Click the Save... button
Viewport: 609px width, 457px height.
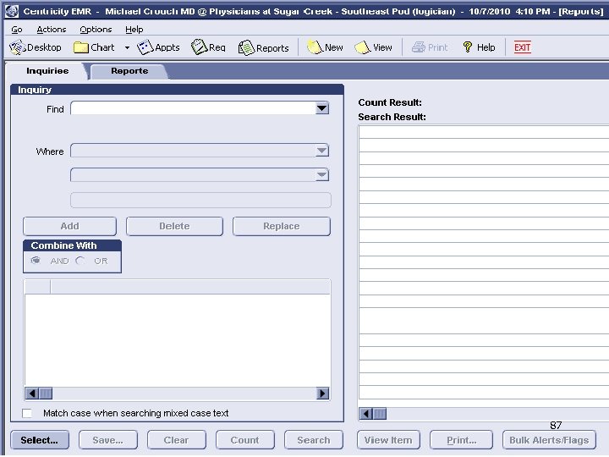click(x=108, y=440)
